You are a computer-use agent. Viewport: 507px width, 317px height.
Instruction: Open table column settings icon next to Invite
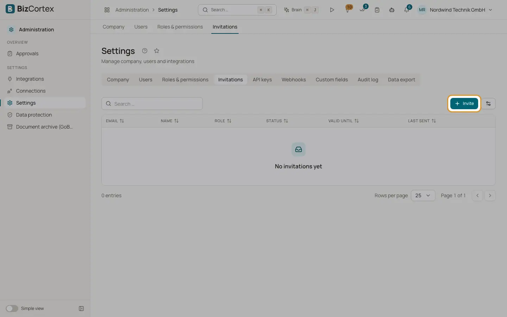488,104
